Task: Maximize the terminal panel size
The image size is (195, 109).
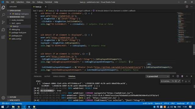Action: point(187,76)
